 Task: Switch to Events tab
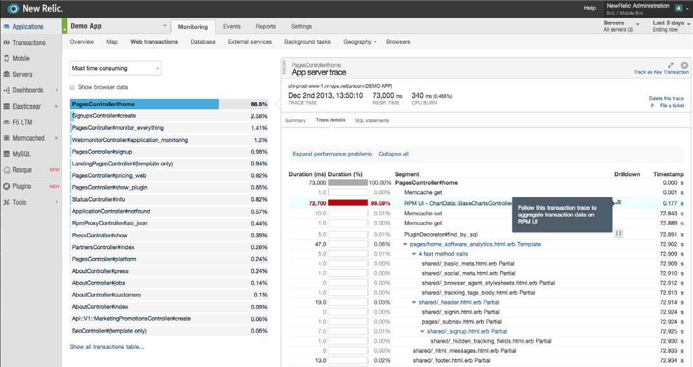click(x=232, y=26)
